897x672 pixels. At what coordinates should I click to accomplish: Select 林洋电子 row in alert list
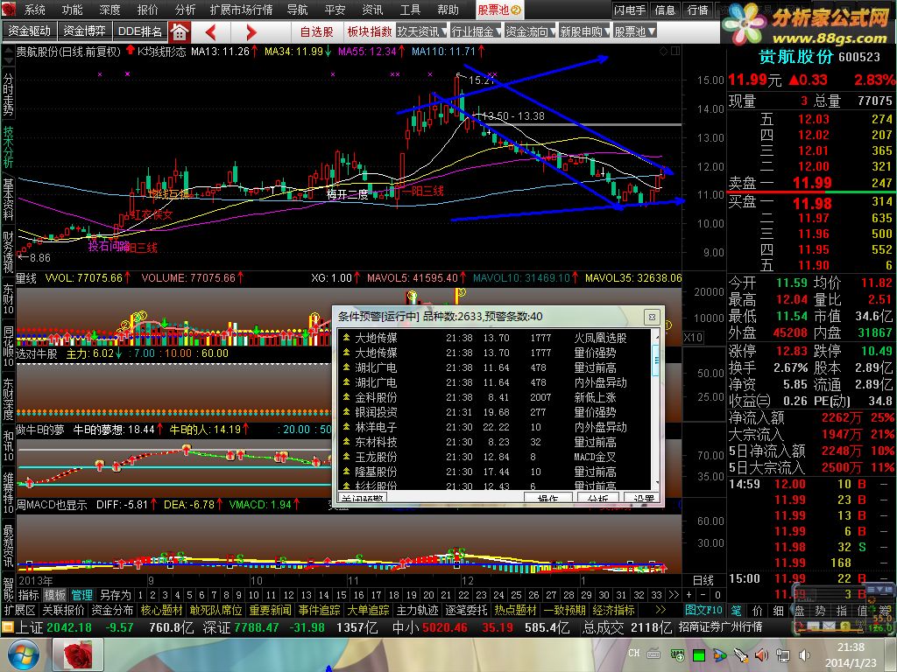495,427
